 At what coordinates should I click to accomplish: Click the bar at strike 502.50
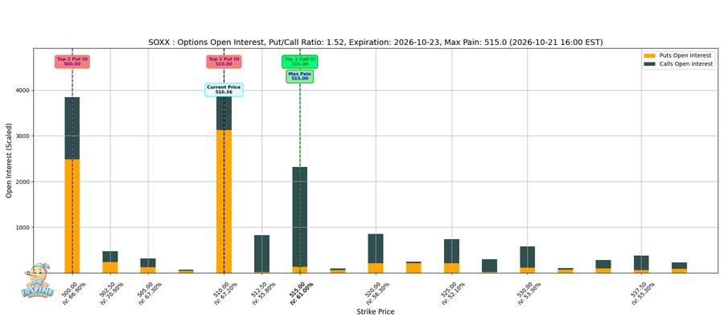pos(110,262)
